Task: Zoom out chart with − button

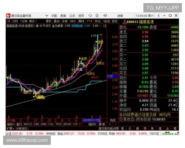Action: click(x=116, y=124)
